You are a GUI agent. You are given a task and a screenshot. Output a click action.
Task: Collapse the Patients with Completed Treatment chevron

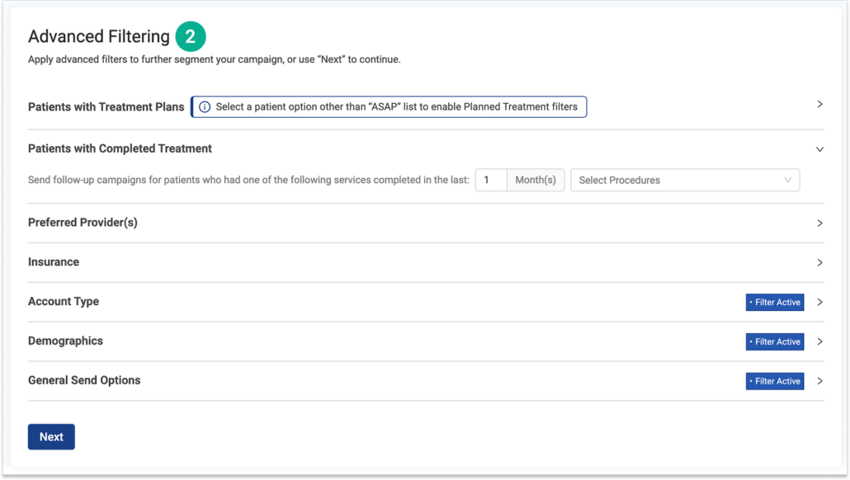(x=819, y=149)
